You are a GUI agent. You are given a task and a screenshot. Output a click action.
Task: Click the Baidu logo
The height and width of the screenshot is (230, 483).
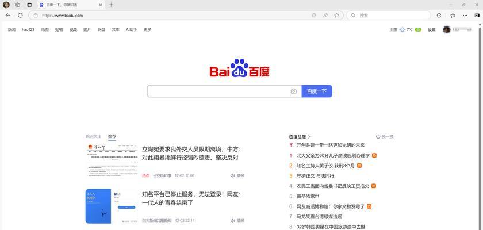pos(239,68)
